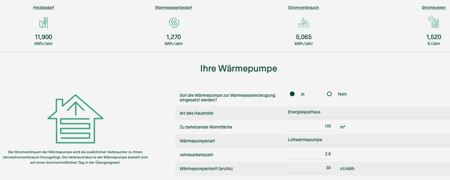Viewport: 450px width, 180px height.
Task: Click the Warmwasserbedarf steam circle icon
Action: tap(174, 22)
